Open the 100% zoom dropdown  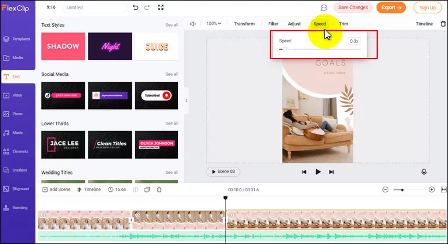[214, 24]
